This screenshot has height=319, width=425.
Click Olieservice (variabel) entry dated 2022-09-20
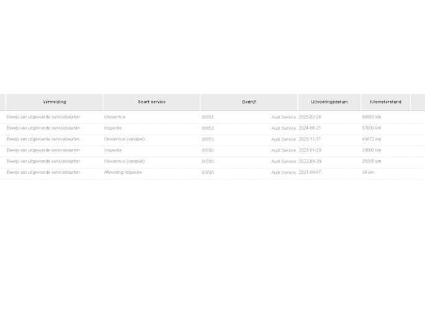click(124, 161)
